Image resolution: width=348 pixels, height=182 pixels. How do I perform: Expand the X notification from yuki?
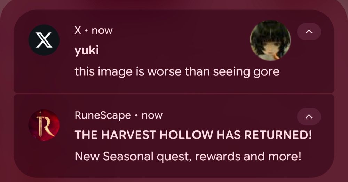pyautogui.click(x=309, y=32)
